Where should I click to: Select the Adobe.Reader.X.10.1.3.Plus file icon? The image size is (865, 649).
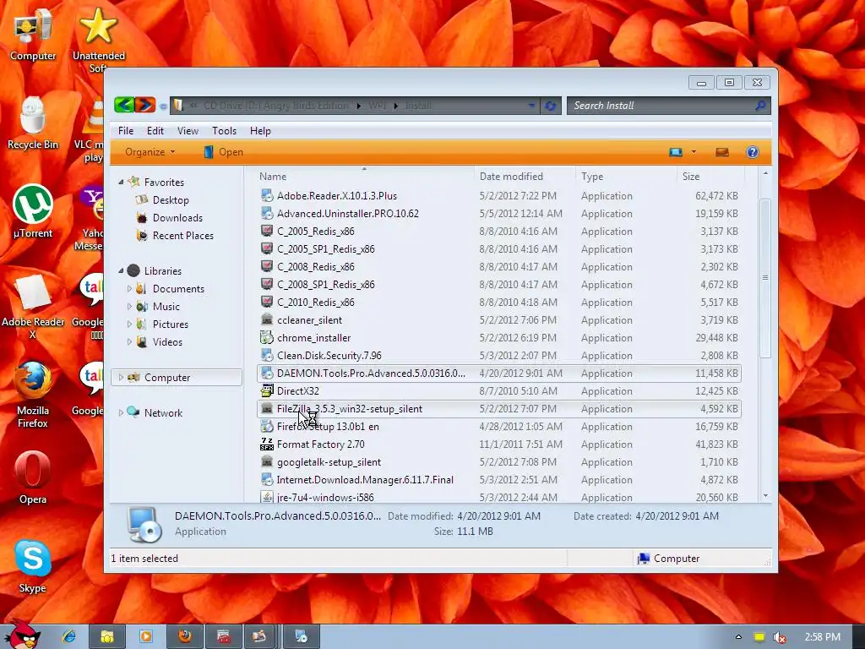[x=267, y=196]
